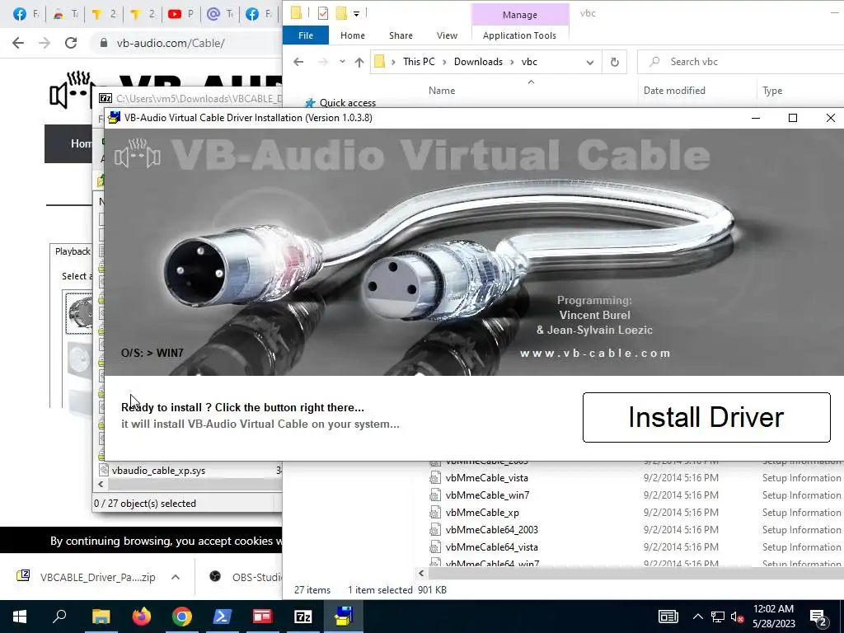Go back in File Explorer navigation
Image resolution: width=844 pixels, height=633 pixels.
pos(298,62)
